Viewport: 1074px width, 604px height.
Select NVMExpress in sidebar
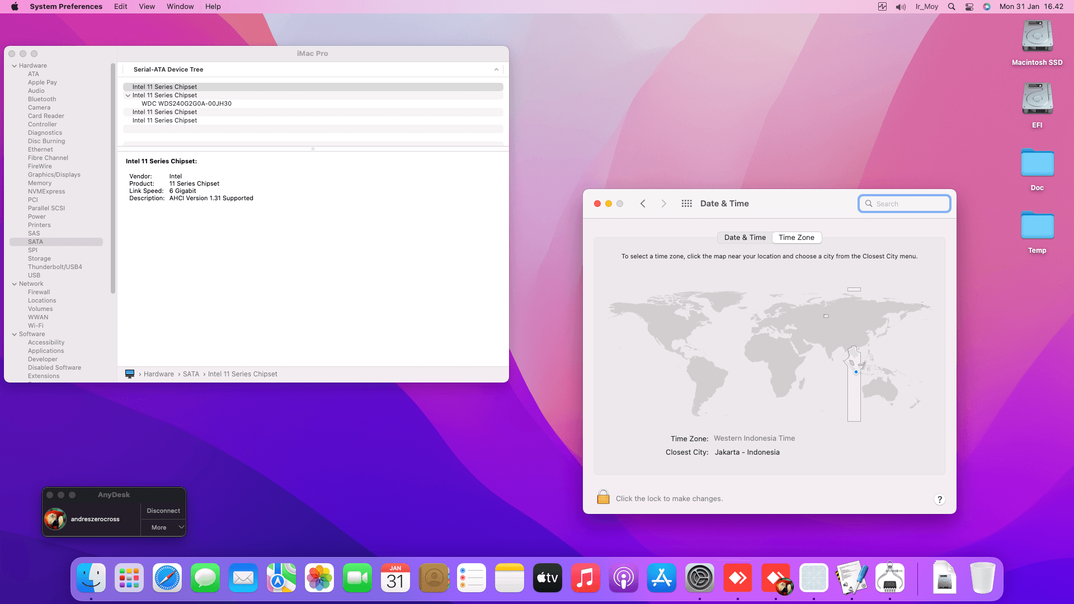coord(46,192)
